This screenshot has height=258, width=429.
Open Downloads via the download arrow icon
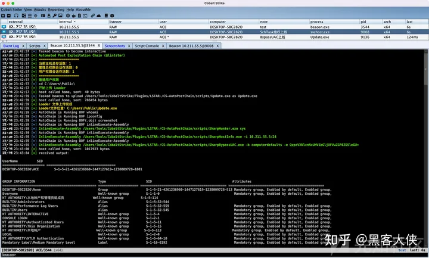pyautogui.click(x=49, y=15)
